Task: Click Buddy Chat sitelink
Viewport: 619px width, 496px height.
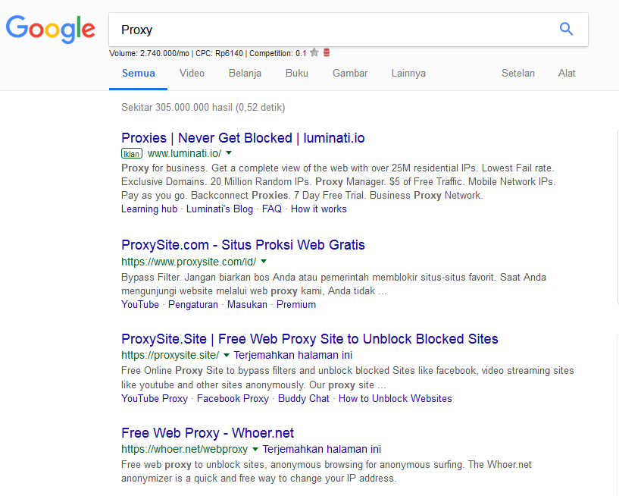Action: click(304, 398)
